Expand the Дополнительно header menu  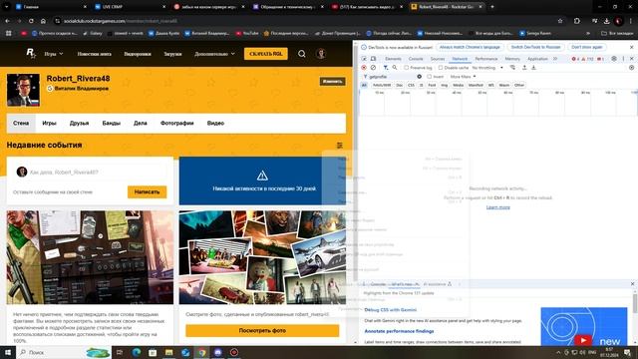click(215, 54)
